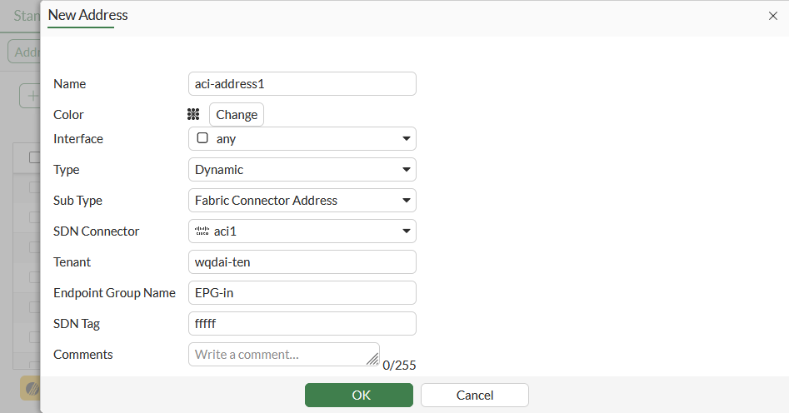Click the interface icon next to 'any'

click(202, 138)
